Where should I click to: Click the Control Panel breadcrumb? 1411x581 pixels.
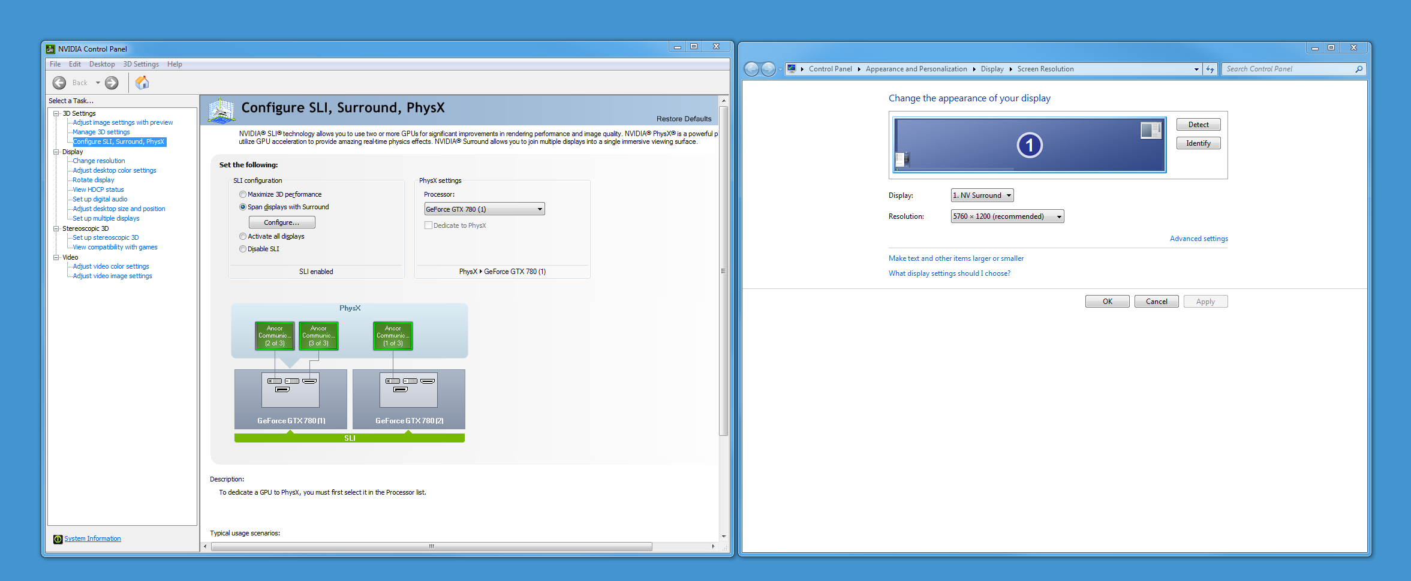click(x=830, y=69)
